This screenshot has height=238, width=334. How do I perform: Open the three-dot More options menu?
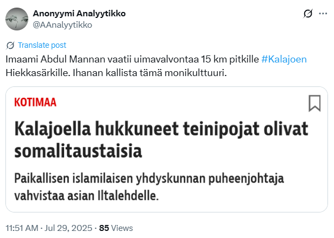[x=323, y=14]
